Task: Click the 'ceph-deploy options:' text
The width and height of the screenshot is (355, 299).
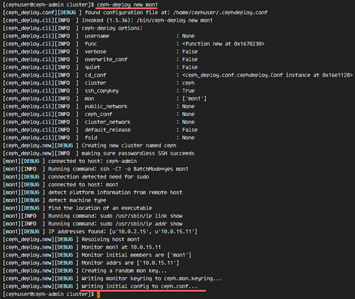Action: tap(112, 28)
